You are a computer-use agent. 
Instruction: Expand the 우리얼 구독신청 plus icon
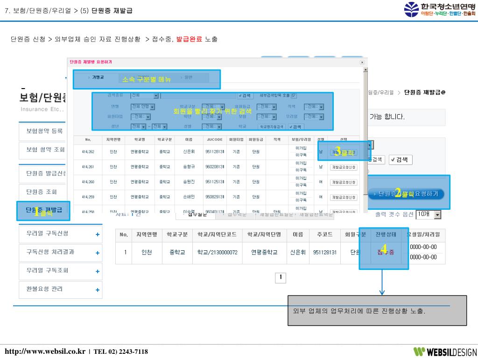point(98,234)
